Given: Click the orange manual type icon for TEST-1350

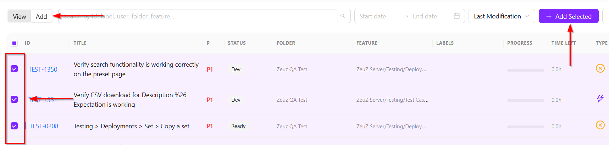Looking at the screenshot, I should pyautogui.click(x=600, y=68).
